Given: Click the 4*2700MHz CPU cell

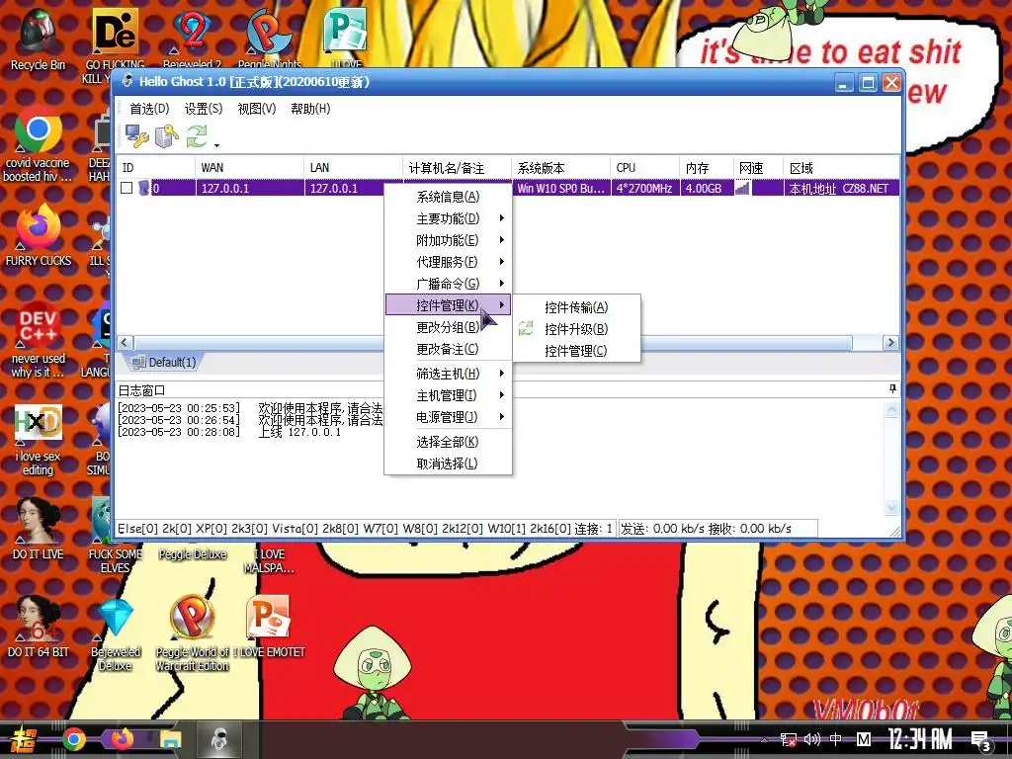Looking at the screenshot, I should tap(644, 189).
